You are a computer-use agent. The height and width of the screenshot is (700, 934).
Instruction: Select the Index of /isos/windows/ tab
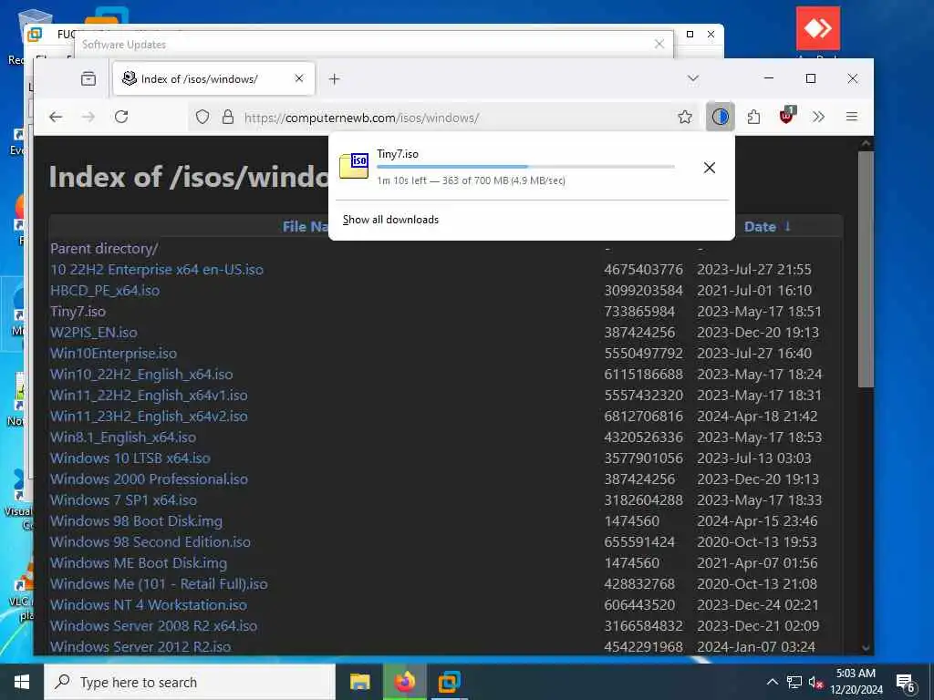(213, 78)
